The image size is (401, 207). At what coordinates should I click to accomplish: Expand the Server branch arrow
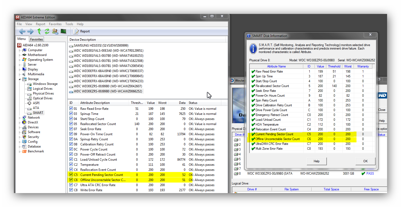(20, 65)
